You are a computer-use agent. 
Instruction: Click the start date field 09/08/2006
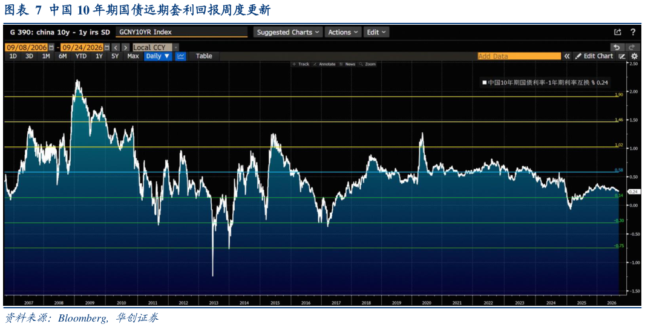pyautogui.click(x=27, y=47)
